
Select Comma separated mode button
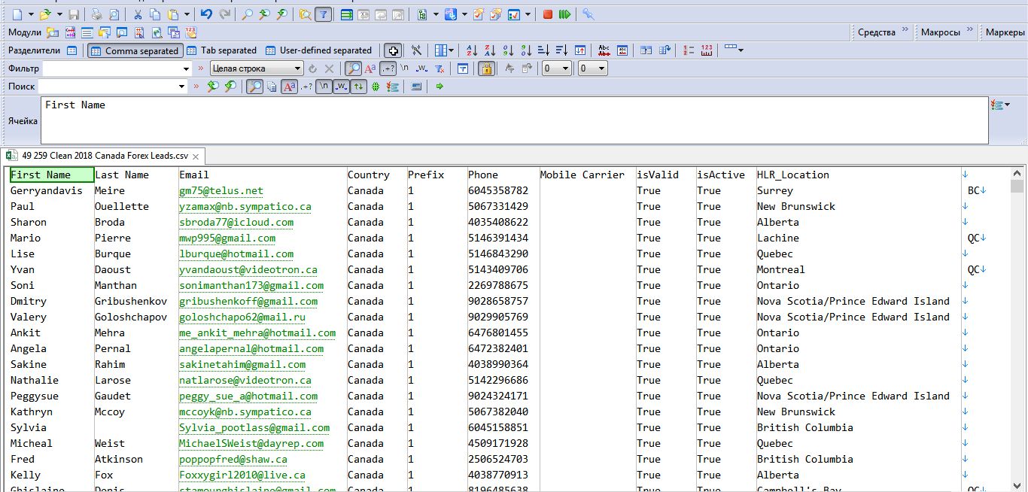pos(135,50)
